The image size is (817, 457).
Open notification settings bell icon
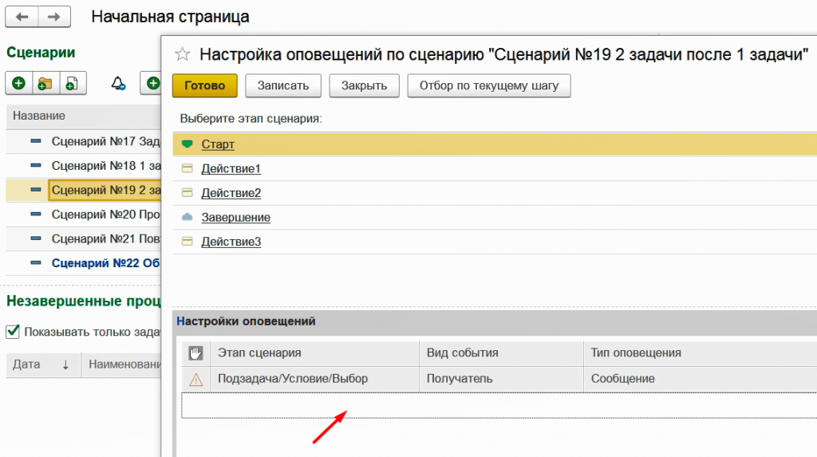(x=118, y=84)
